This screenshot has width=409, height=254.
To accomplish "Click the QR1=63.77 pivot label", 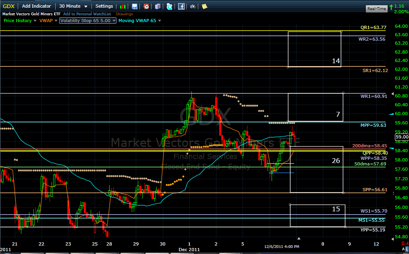I will [373, 27].
